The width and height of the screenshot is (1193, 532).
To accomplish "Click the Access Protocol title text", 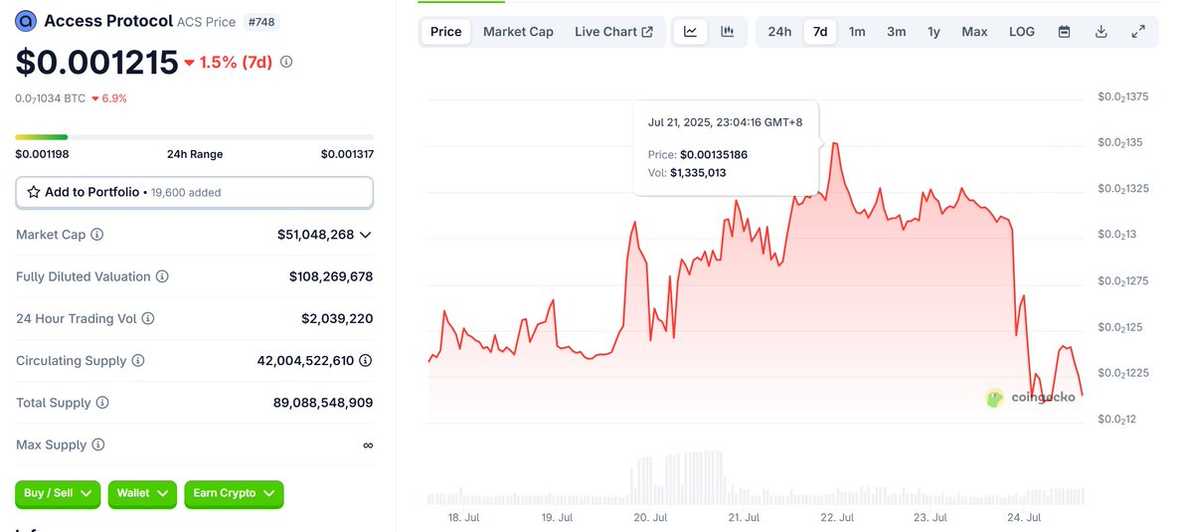I will coord(108,21).
